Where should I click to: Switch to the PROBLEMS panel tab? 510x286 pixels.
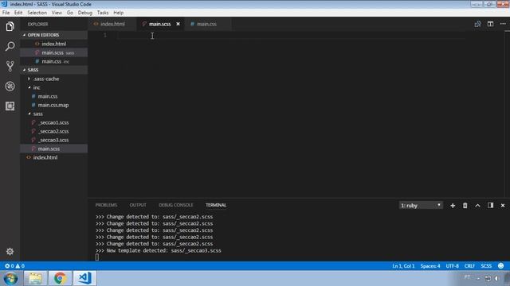tap(106, 205)
